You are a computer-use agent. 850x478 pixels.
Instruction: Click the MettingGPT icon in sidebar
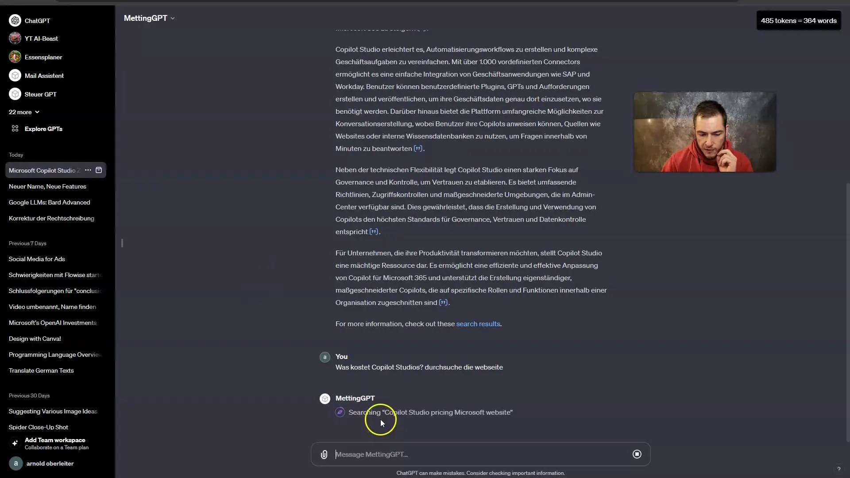(x=325, y=398)
